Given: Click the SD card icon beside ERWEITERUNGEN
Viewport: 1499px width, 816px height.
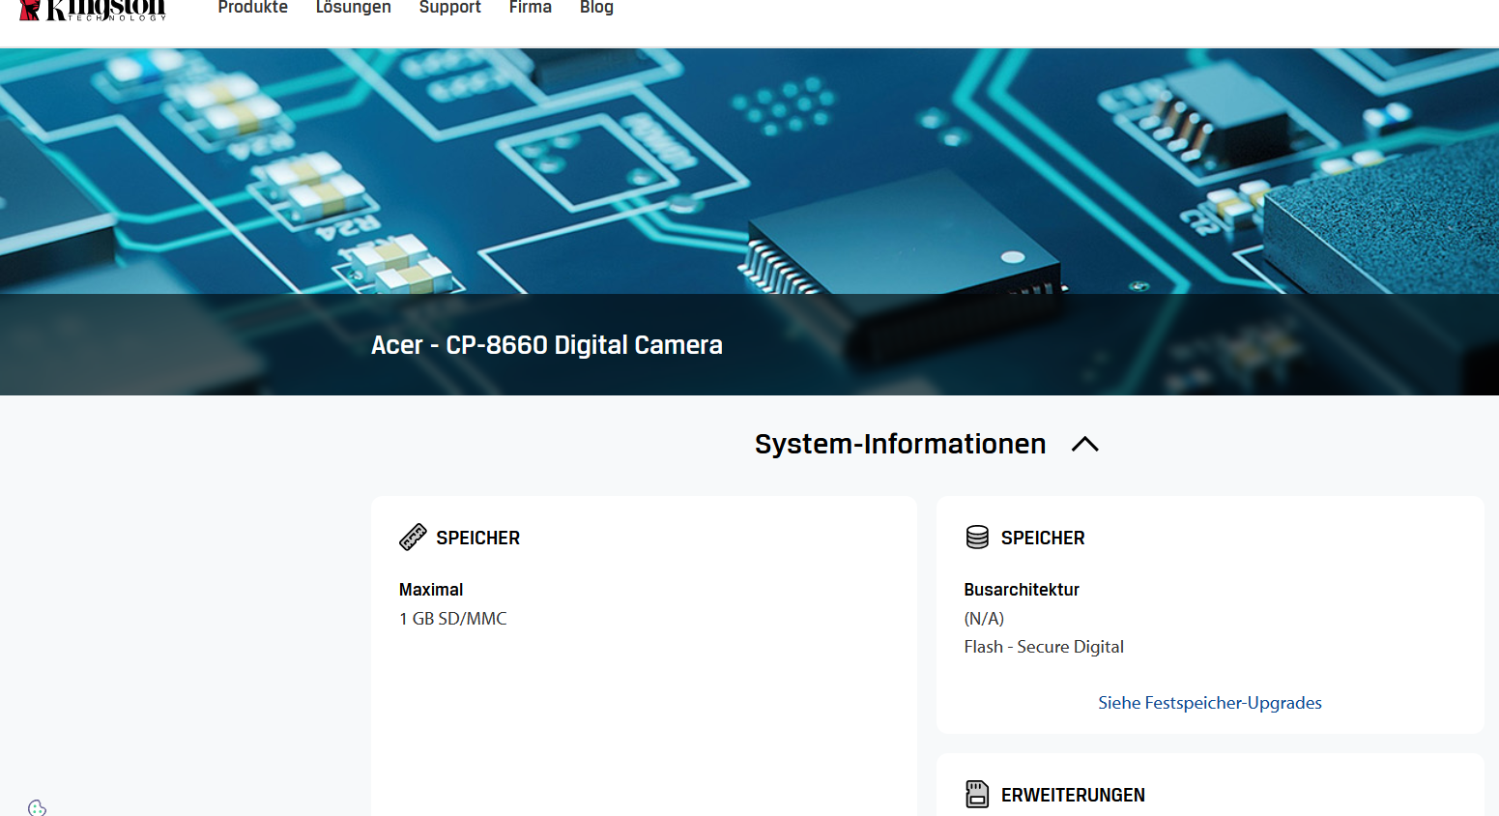Looking at the screenshot, I should (977, 795).
